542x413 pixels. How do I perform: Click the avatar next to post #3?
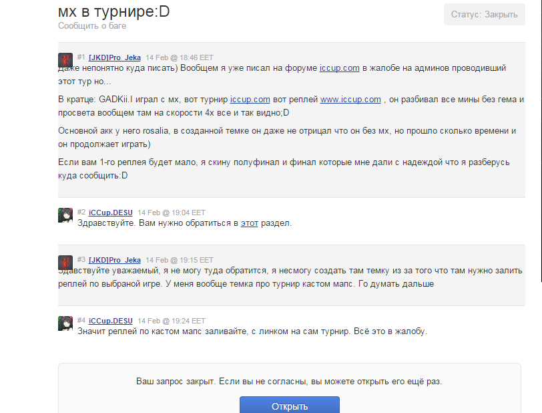pyautogui.click(x=65, y=263)
